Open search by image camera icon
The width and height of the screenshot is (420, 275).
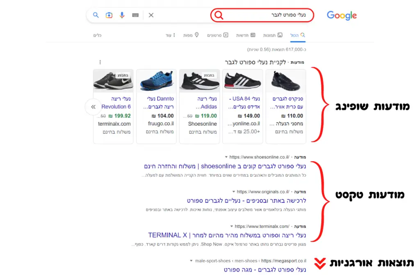(109, 15)
